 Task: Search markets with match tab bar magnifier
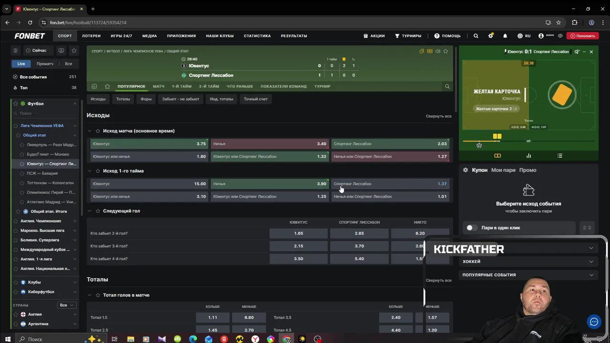click(447, 86)
